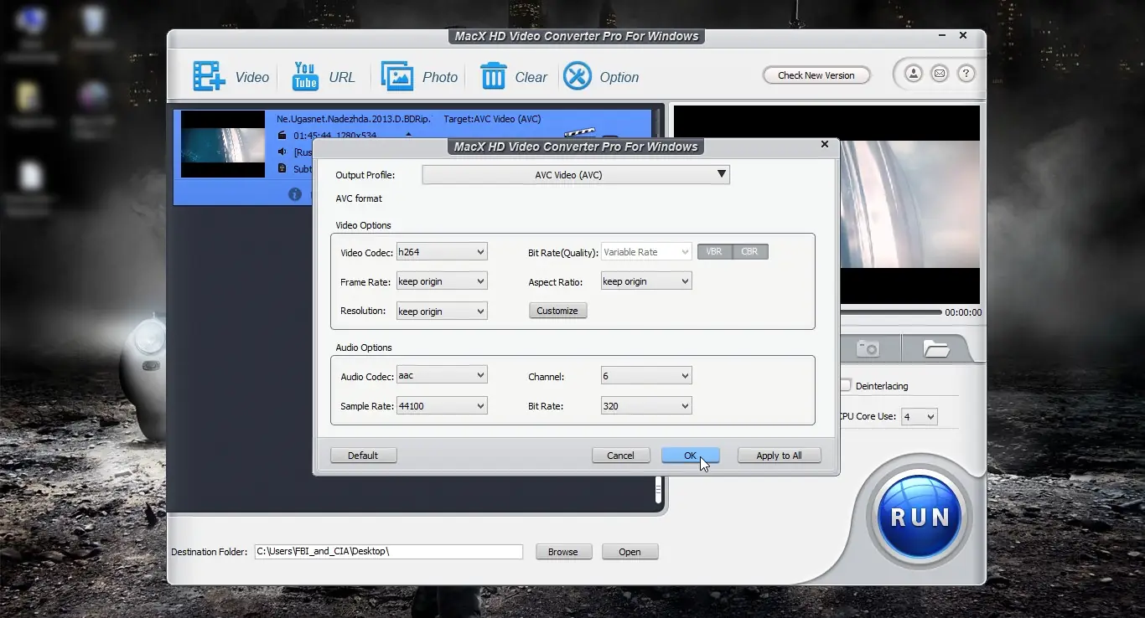Click Check New Version

click(816, 75)
